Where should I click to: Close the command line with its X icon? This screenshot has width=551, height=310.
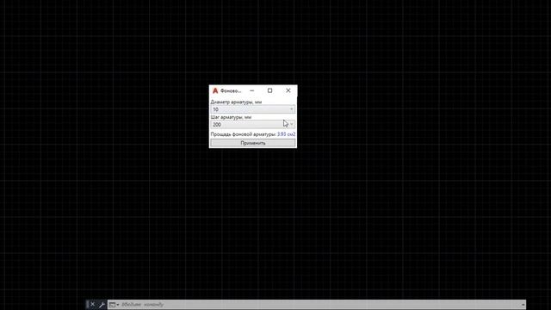point(92,304)
